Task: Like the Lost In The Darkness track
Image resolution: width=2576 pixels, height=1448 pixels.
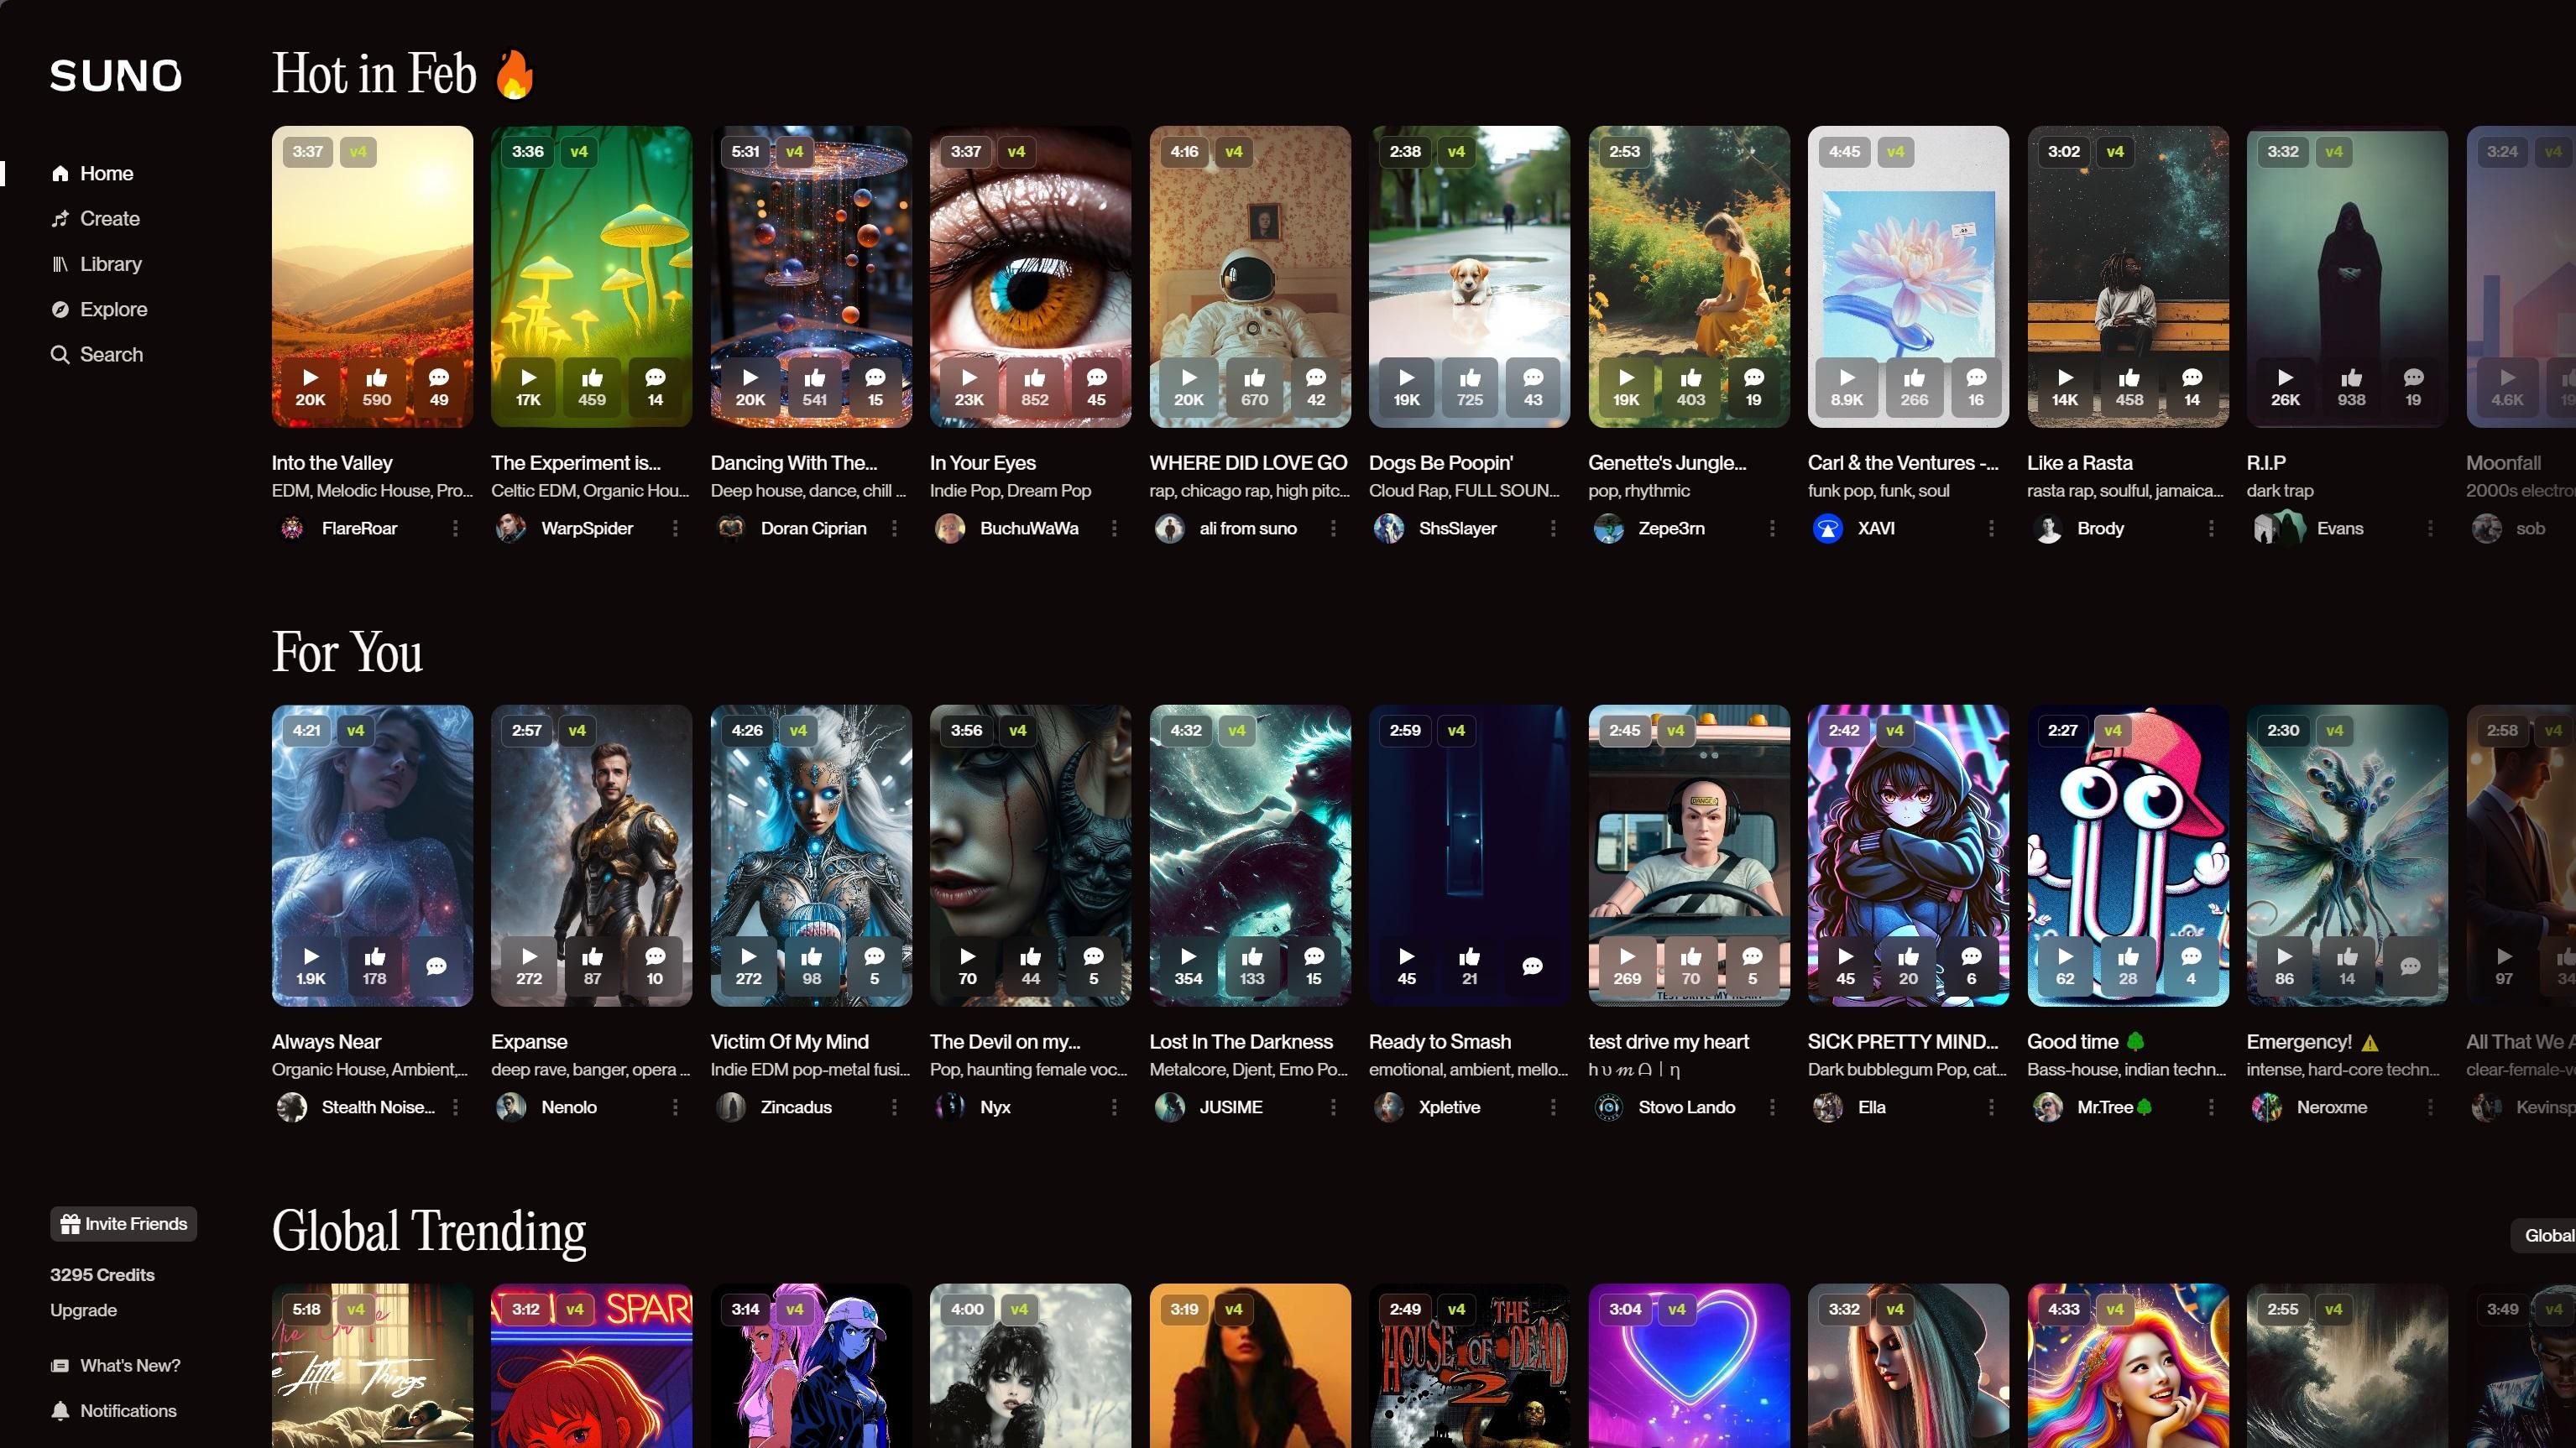Action: 1251,966
